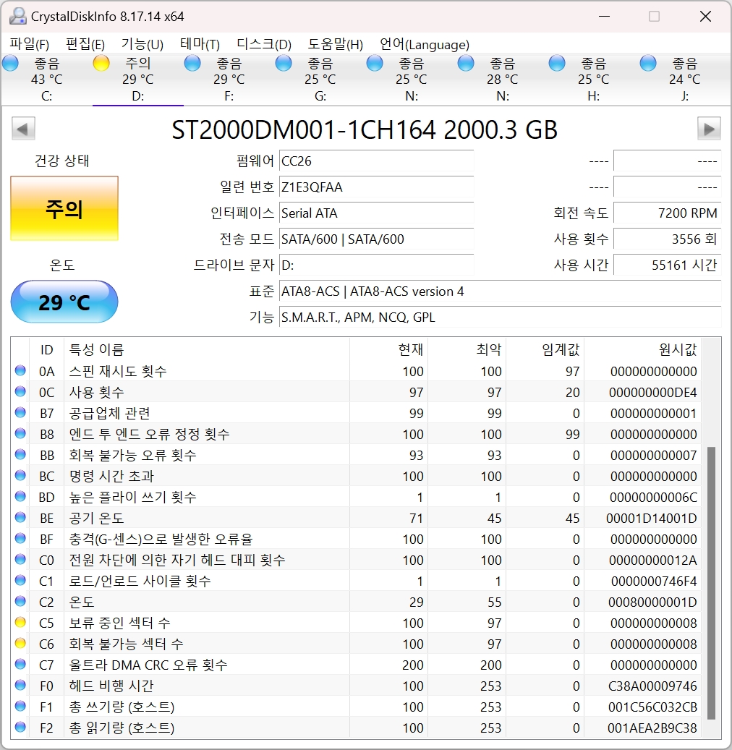Screen dimensions: 732x750
Task: Click the status orb of attribute F2
Action: coord(20,727)
